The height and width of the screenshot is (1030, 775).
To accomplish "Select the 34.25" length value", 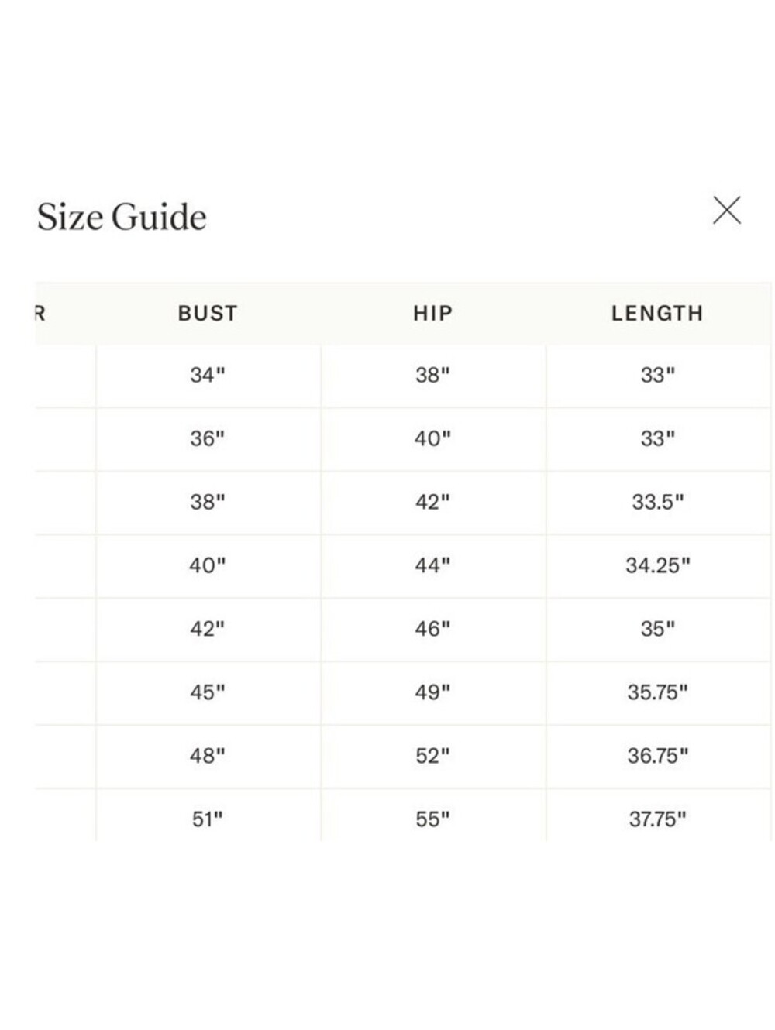I will 657,565.
